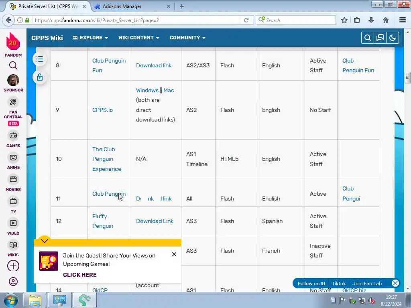Click Join Fan Lab
This screenshot has height=308, width=411.
coord(367,284)
